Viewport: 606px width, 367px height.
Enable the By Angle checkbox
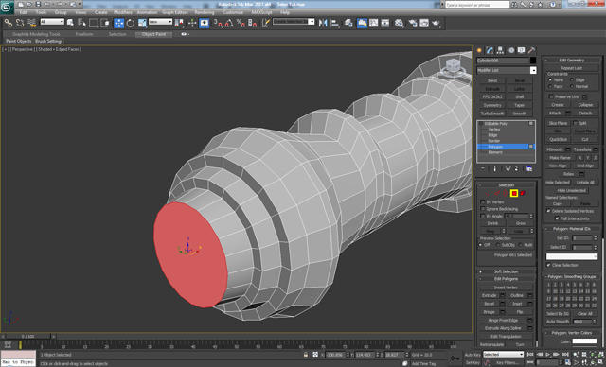click(483, 216)
